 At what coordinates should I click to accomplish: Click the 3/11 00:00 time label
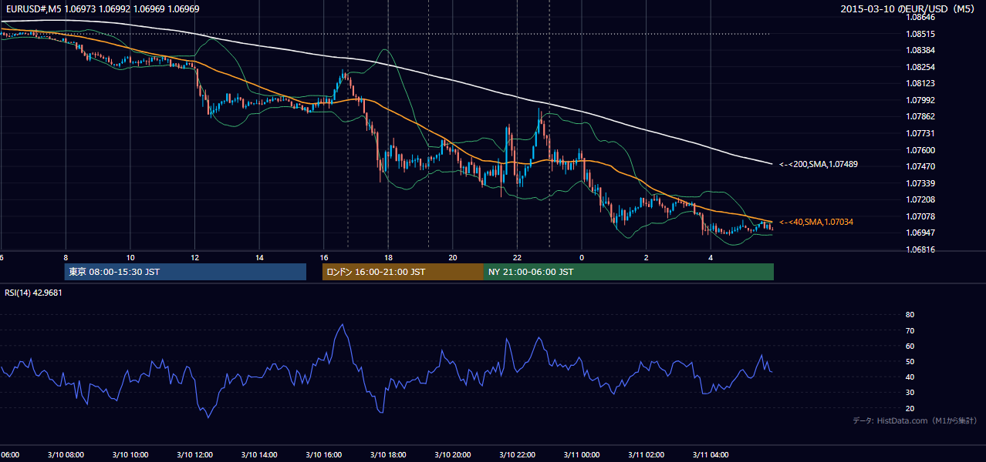tap(582, 455)
